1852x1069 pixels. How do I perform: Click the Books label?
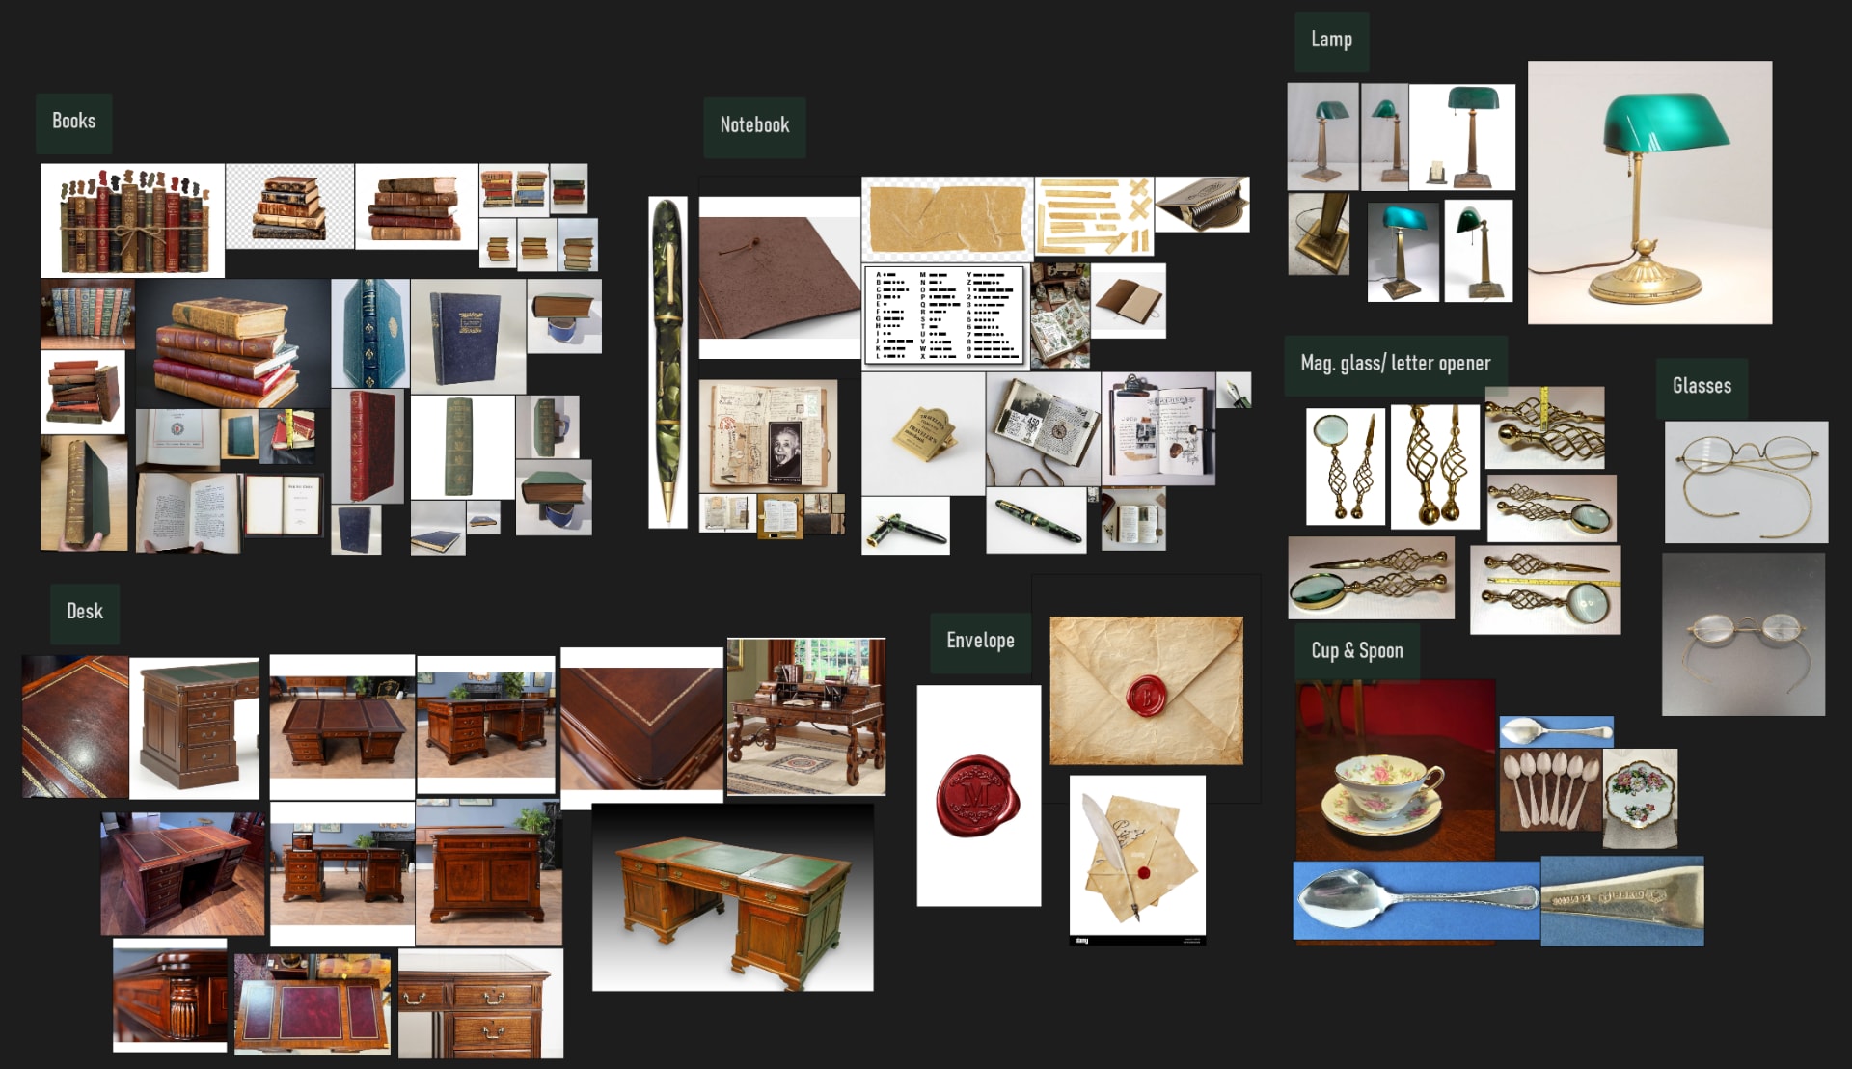[73, 123]
